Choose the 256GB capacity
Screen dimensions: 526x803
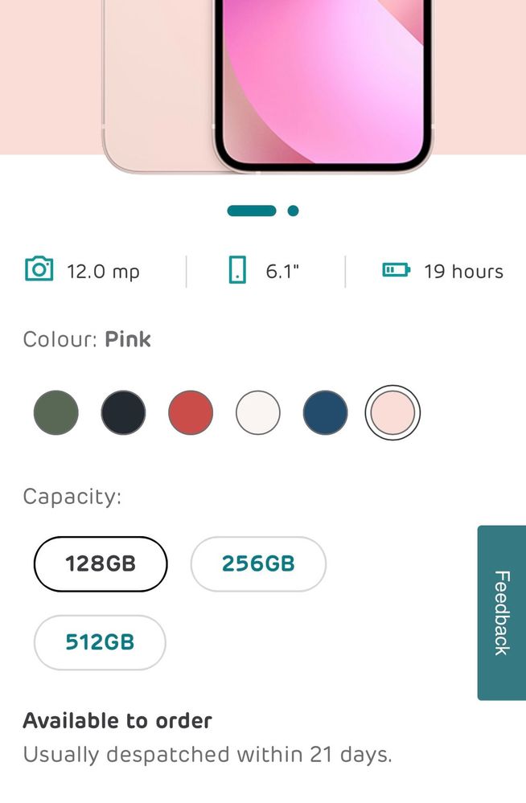tap(258, 563)
